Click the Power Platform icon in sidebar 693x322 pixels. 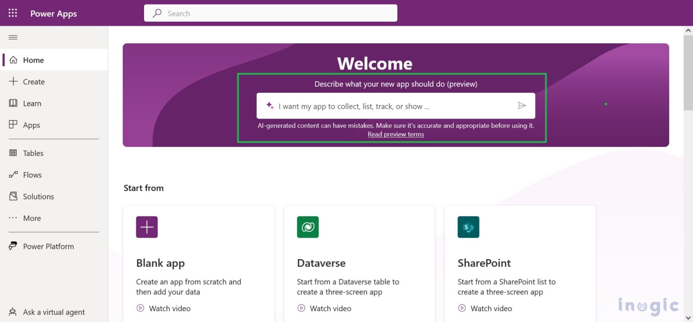click(14, 246)
